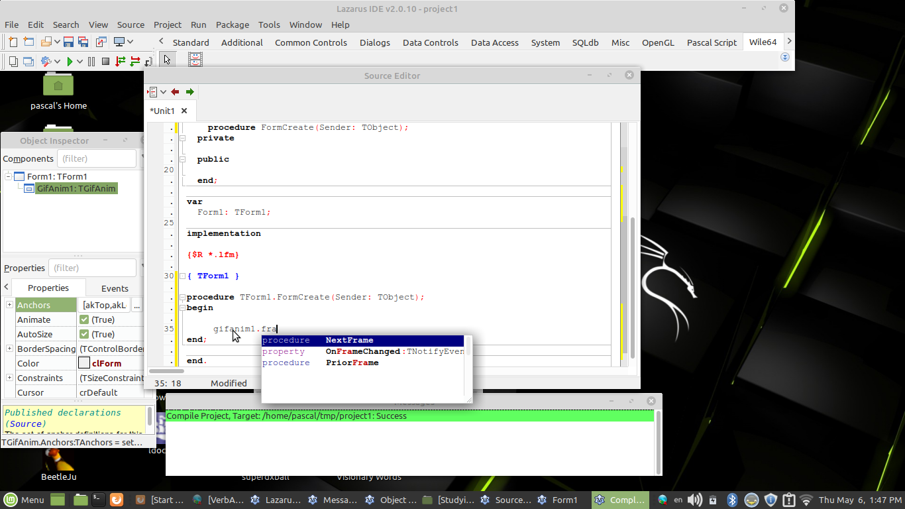Click the build mode gear icon

click(x=46, y=62)
